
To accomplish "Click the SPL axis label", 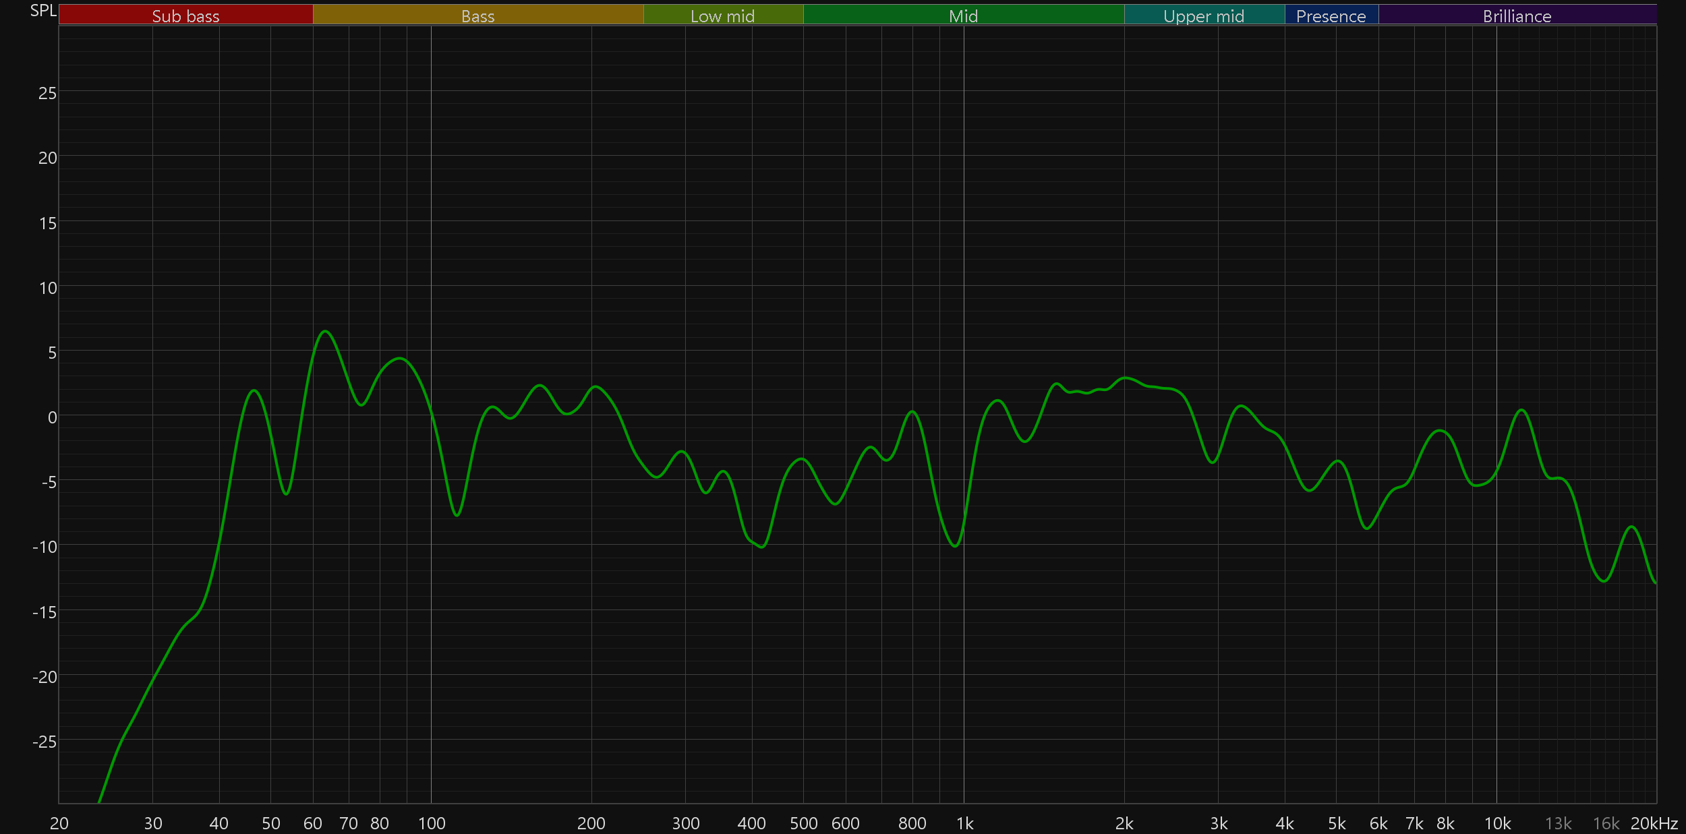I will (x=43, y=11).
